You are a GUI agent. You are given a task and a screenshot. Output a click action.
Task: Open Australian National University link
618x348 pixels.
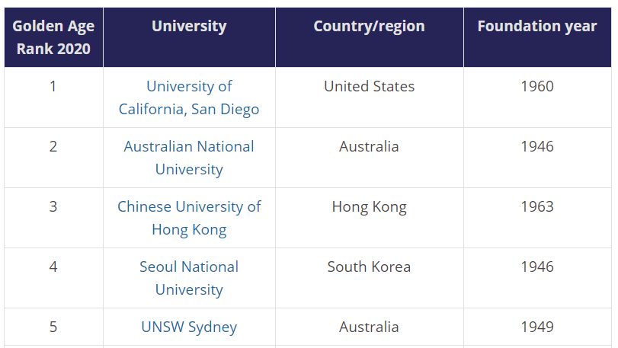[x=189, y=158]
